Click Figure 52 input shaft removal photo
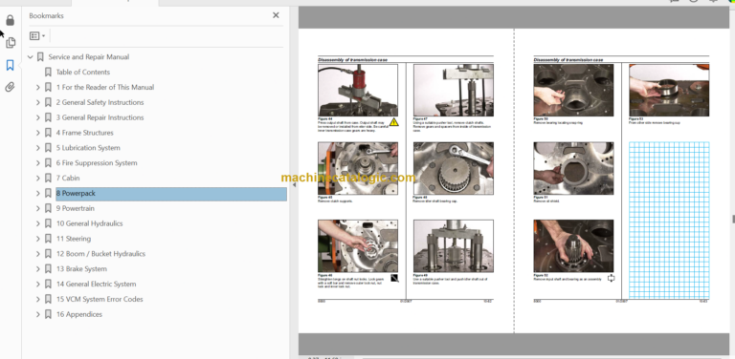Viewport: 735px width, 359px height. 573,246
